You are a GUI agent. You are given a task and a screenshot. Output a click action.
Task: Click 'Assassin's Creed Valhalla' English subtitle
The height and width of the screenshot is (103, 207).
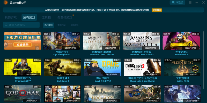[x=142, y=55]
